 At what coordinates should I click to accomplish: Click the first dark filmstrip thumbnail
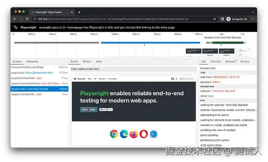click(x=194, y=51)
